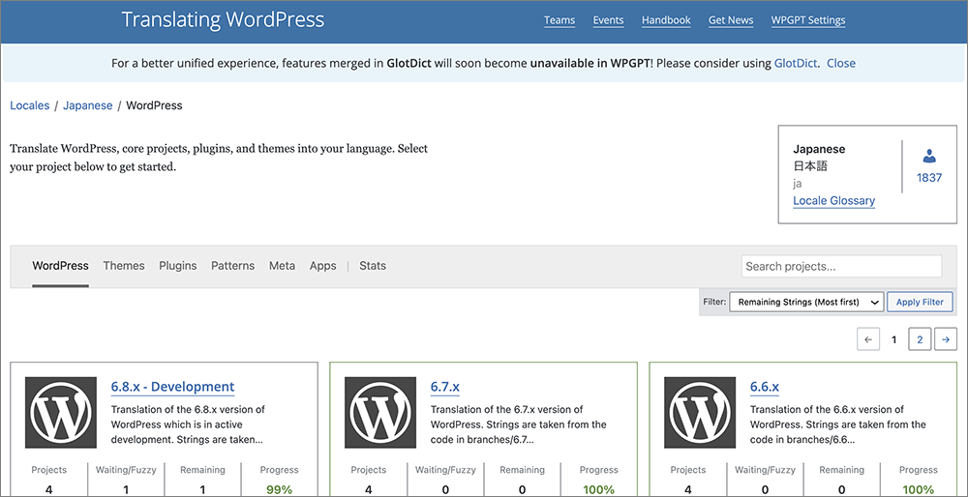Screen dimensions: 968x497
Task: Open the Locale Glossary link
Action: click(834, 200)
